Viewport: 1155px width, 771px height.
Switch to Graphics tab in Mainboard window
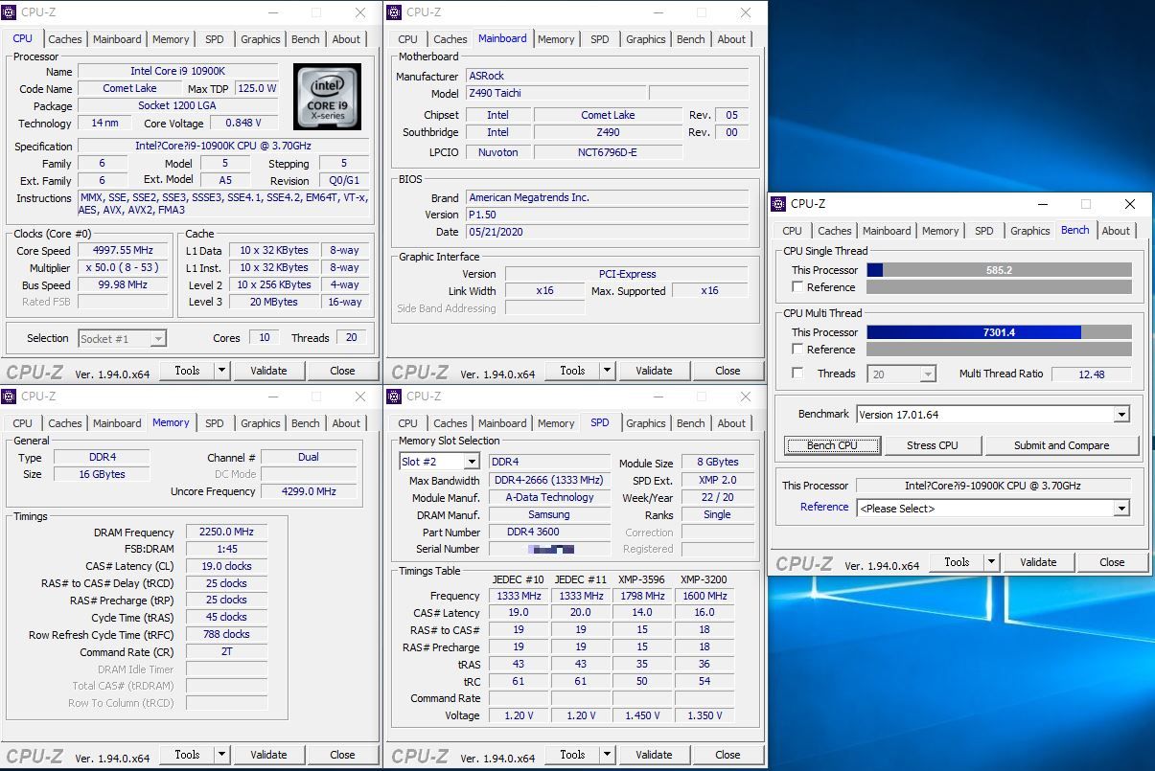pyautogui.click(x=646, y=39)
